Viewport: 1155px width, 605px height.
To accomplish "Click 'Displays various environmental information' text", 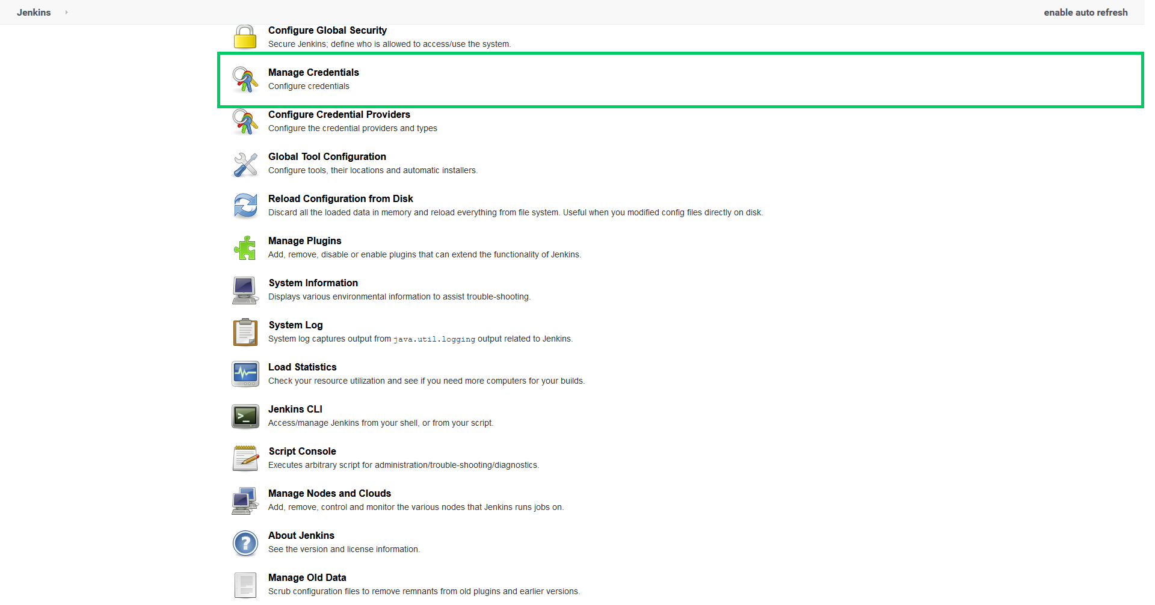I will pyautogui.click(x=399, y=296).
